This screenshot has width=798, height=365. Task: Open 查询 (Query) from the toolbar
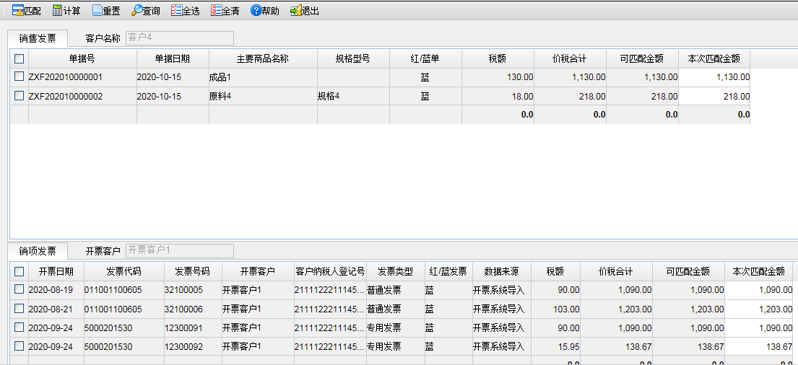[145, 11]
